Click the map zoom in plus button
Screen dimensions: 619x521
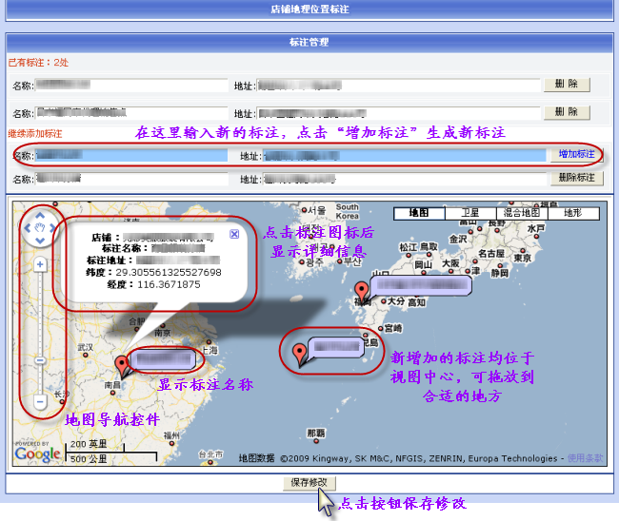tap(40, 264)
